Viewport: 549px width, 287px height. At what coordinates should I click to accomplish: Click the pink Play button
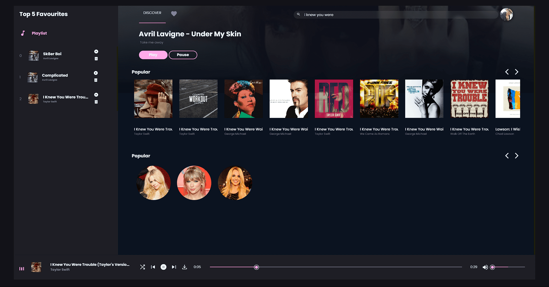click(x=153, y=55)
